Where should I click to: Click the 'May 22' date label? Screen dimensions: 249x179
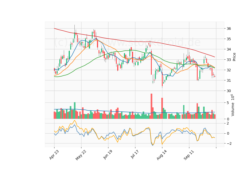[x=81, y=155]
